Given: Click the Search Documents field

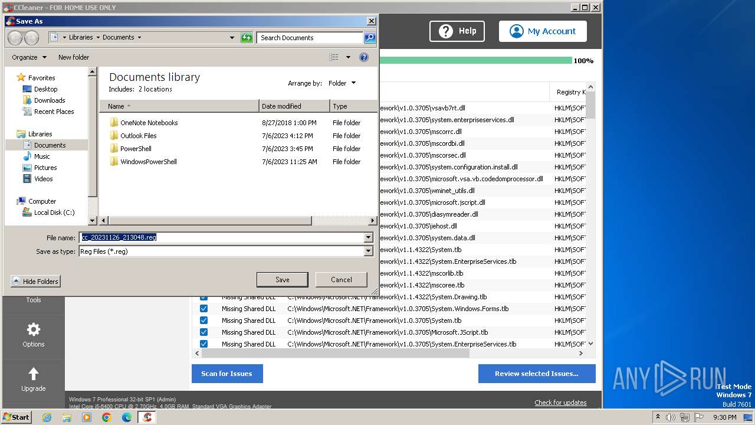Looking at the screenshot, I should [310, 38].
